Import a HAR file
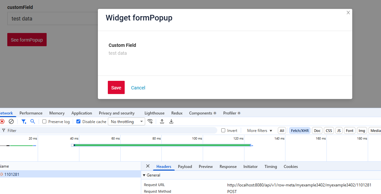Image resolution: width=381 pixels, height=194 pixels. click(162, 121)
